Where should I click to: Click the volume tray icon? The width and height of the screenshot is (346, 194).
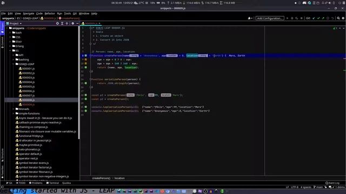(330, 3)
